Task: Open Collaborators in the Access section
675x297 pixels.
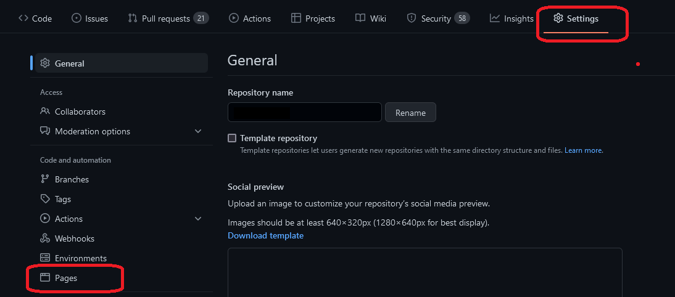Action: [x=80, y=112]
